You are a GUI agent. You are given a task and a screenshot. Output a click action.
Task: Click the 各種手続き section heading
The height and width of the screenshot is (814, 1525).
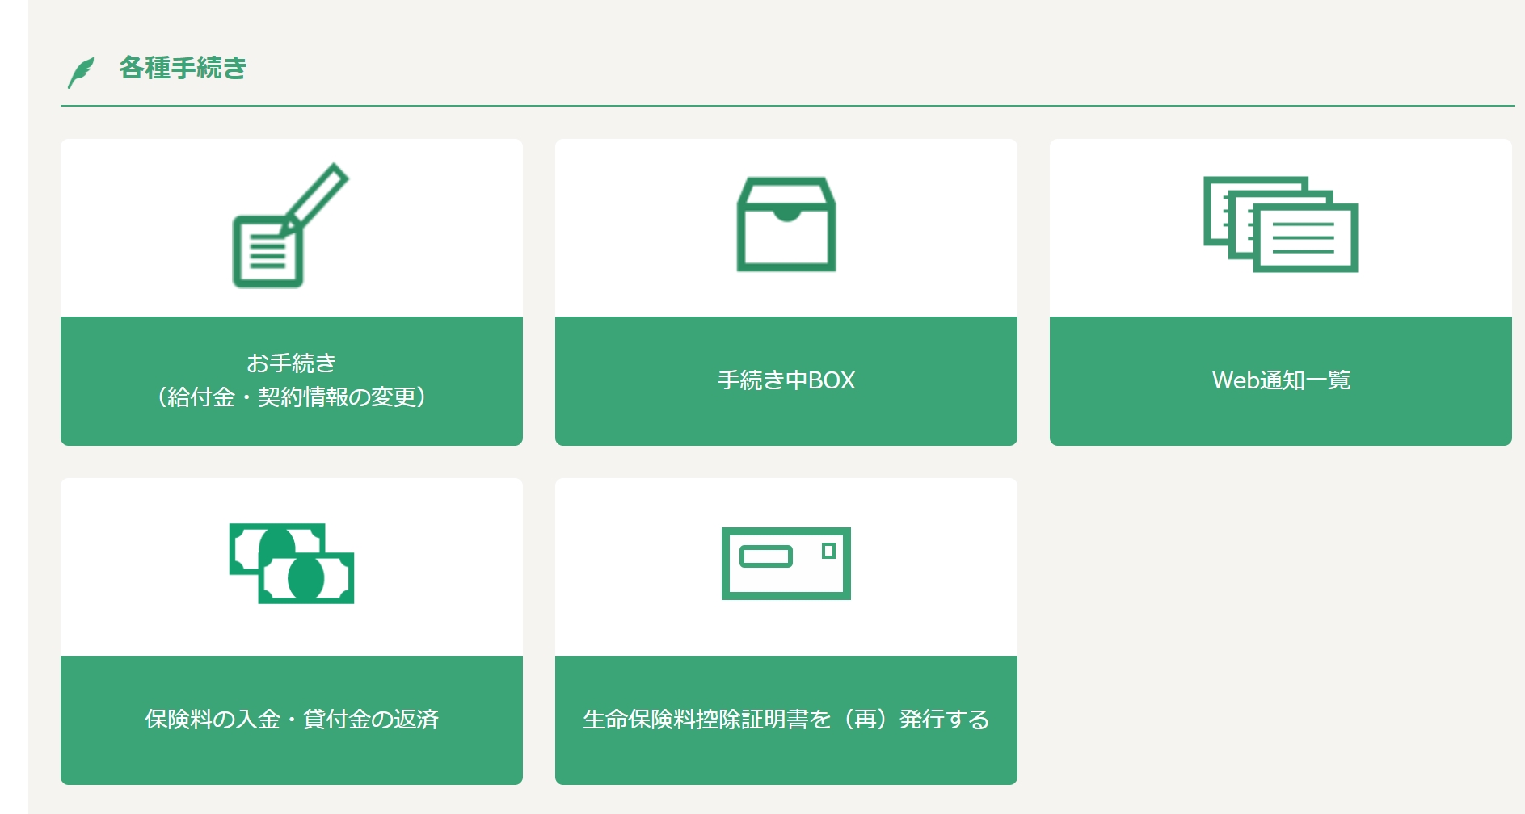tap(183, 68)
